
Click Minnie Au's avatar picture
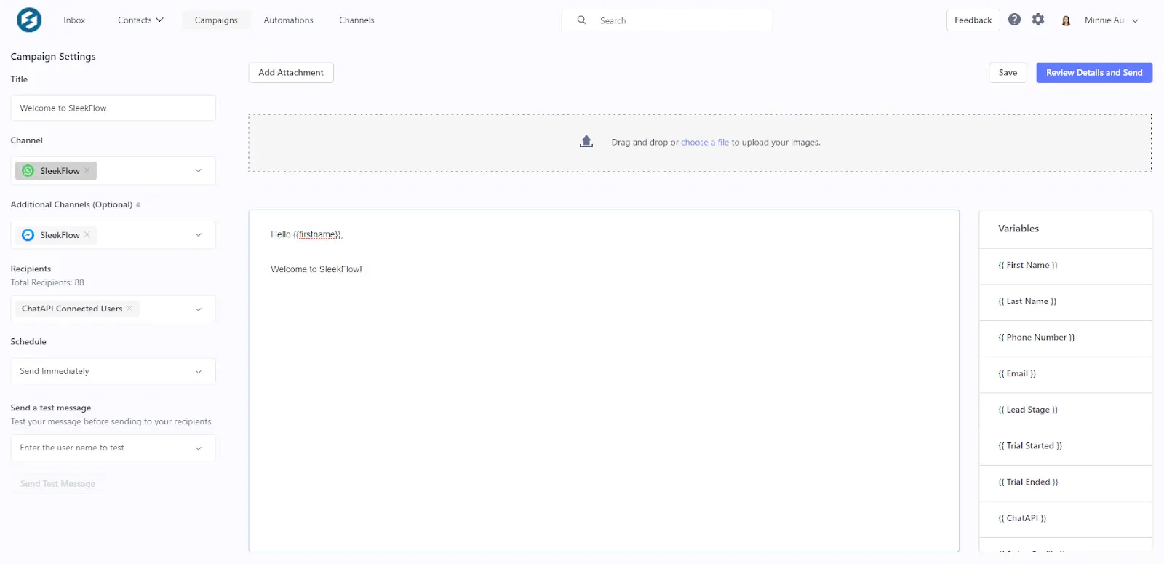point(1066,20)
